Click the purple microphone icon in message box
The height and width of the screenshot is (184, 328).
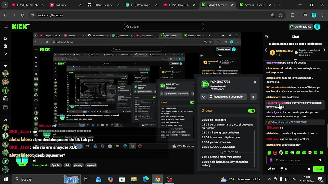pos(271,160)
